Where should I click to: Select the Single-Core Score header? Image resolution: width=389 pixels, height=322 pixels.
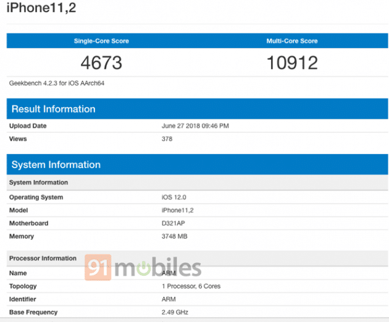coord(101,41)
